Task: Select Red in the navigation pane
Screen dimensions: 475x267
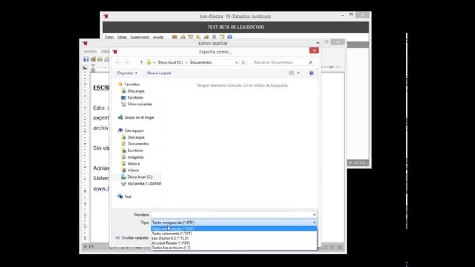Action: click(x=124, y=197)
